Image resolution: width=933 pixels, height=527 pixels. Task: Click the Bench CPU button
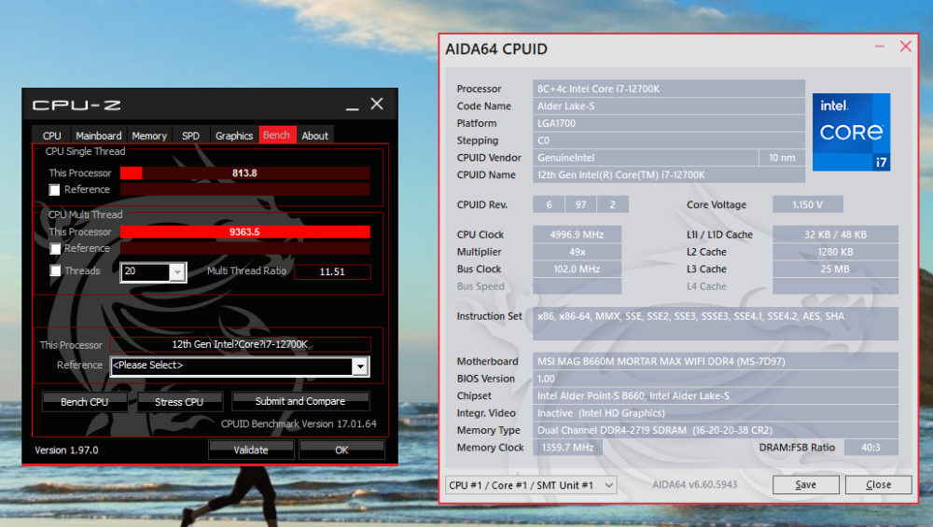click(85, 402)
